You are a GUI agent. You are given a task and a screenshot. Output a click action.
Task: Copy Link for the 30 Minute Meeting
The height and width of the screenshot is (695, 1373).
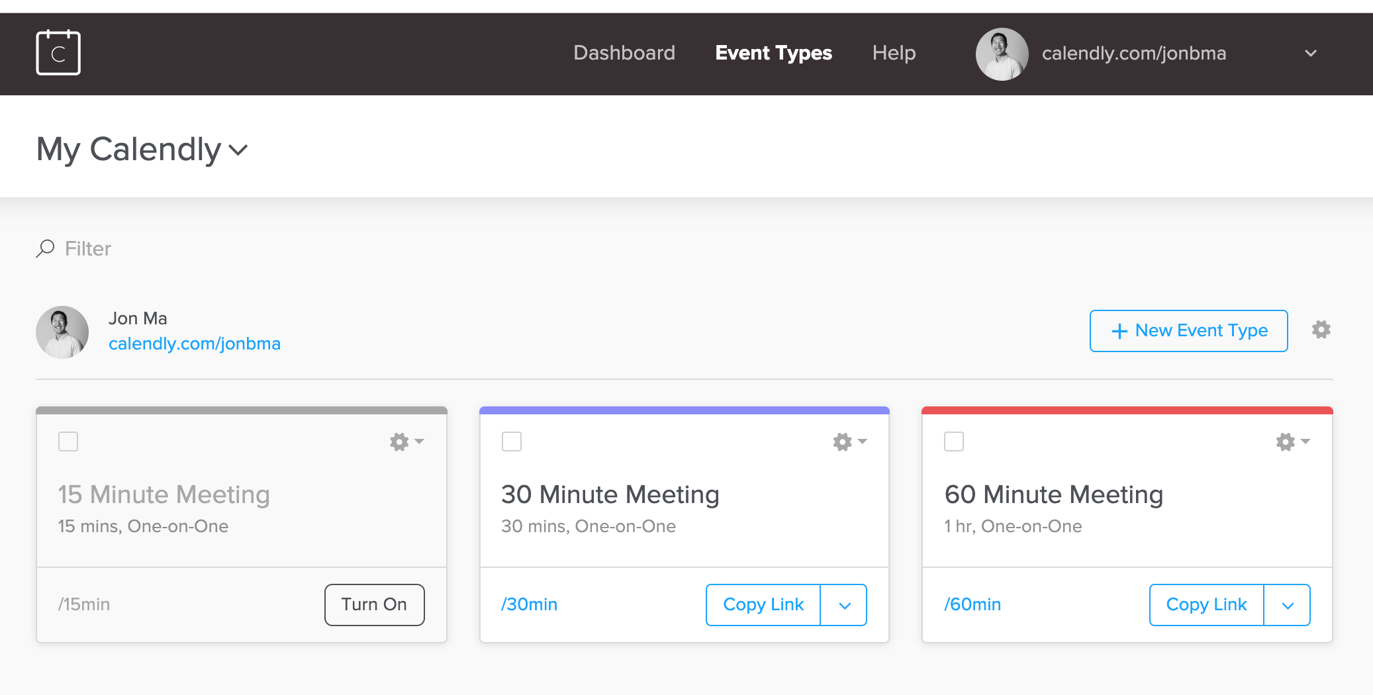(x=763, y=604)
